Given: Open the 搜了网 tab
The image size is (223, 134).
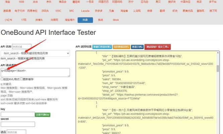Looking at the screenshot, I should pos(213,11).
